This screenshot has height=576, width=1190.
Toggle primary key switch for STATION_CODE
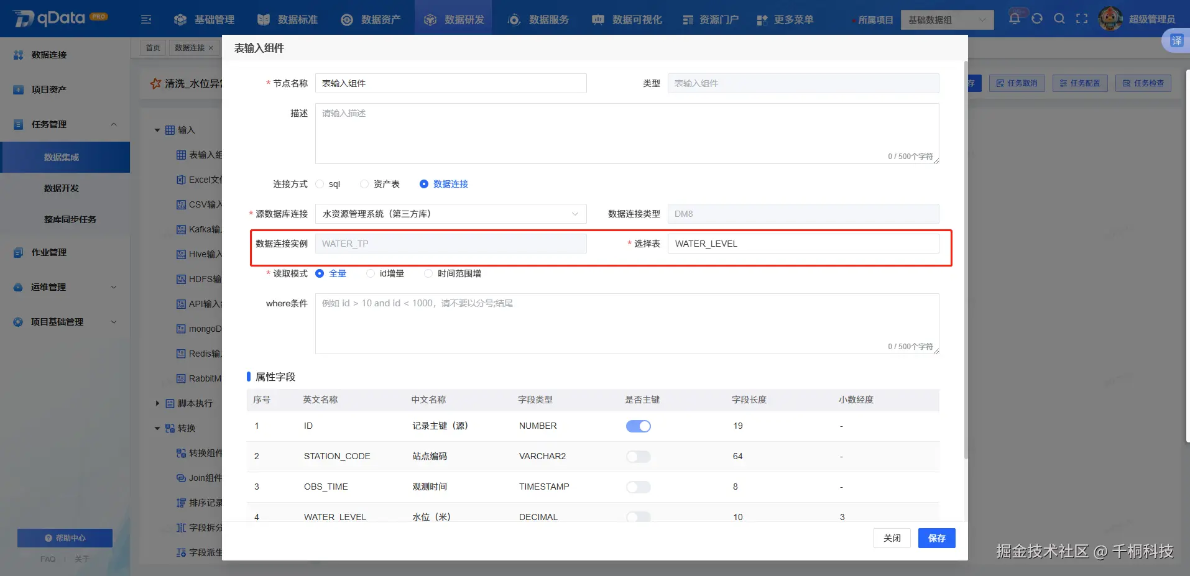639,457
